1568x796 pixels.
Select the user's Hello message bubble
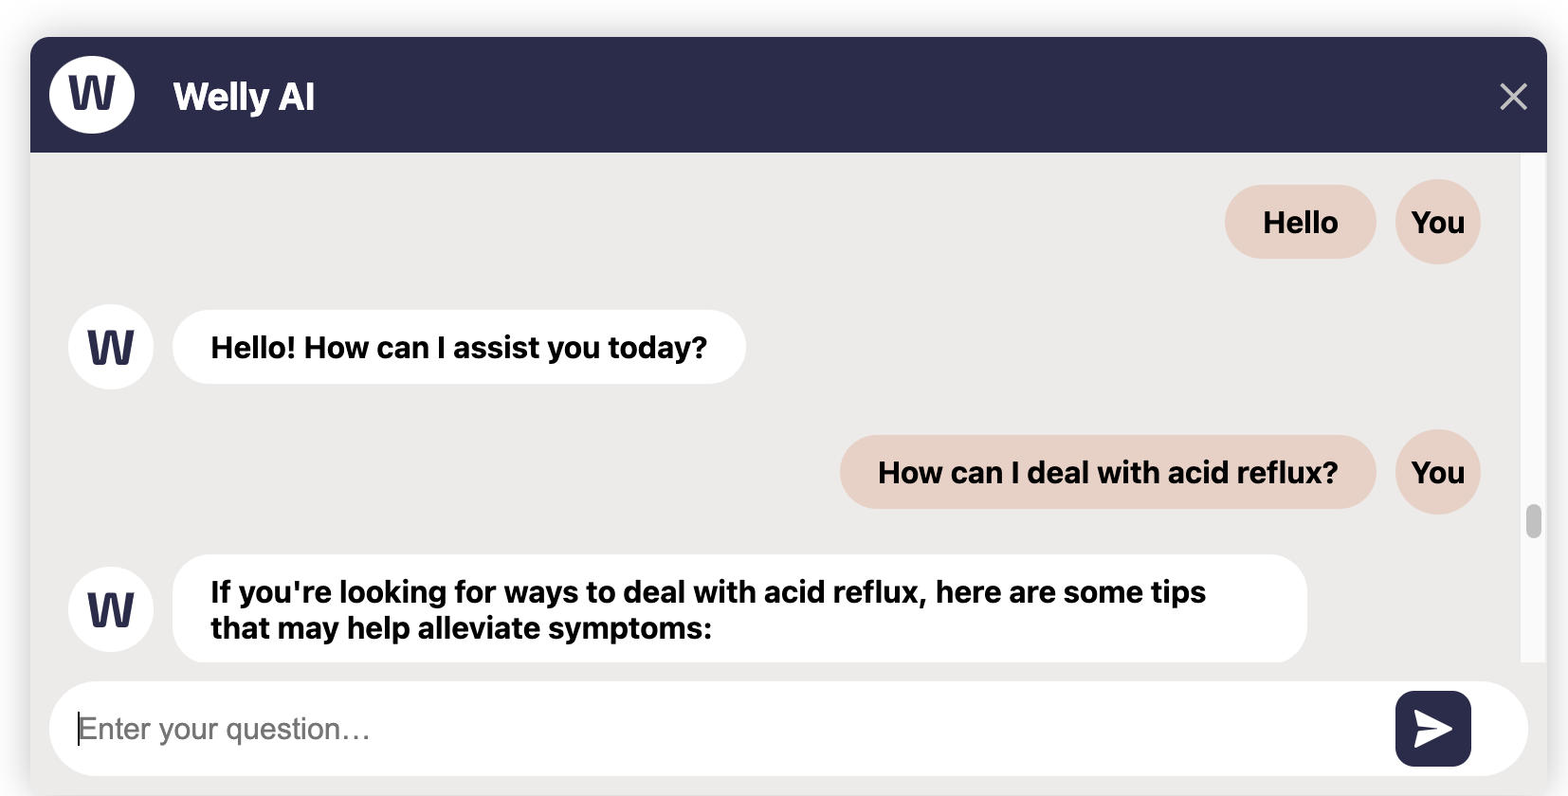[x=1300, y=223]
